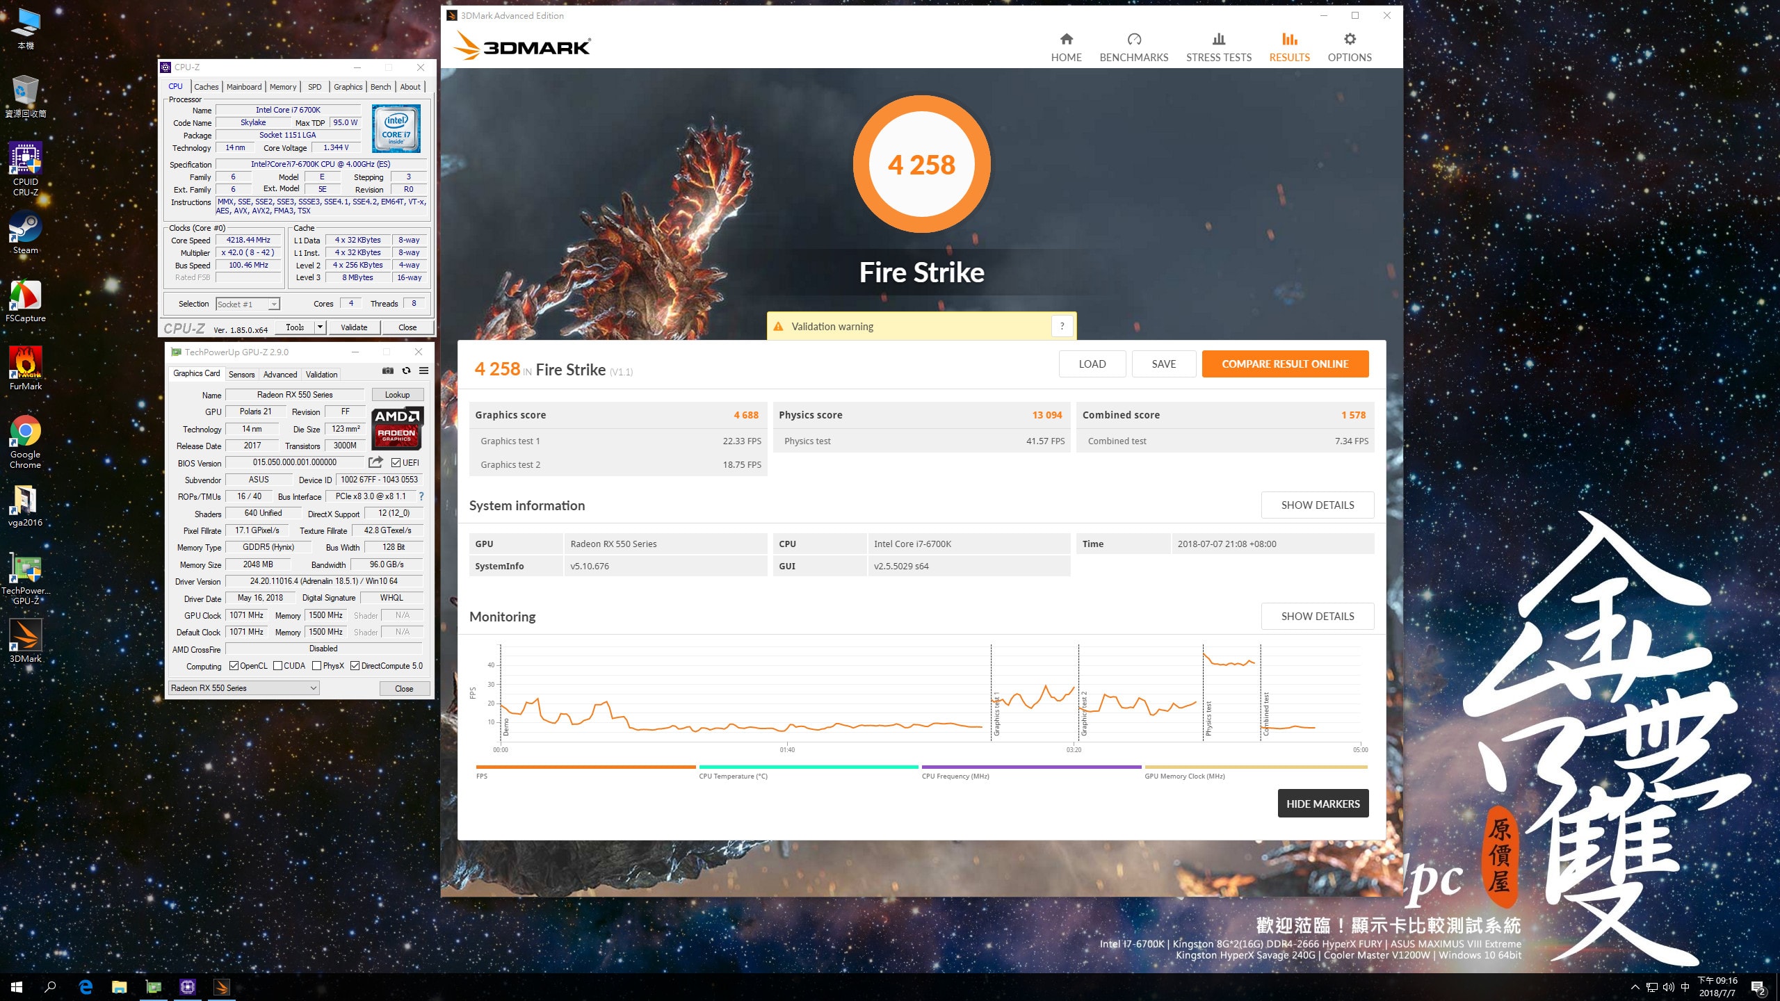Click the LOAD button in 3DMark
The height and width of the screenshot is (1001, 1780).
[x=1092, y=364]
